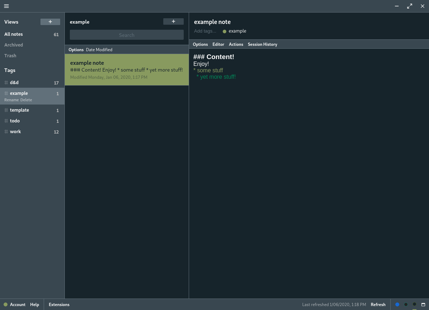Open the Editor menu in note toolbar
This screenshot has width=429, height=310.
tap(218, 44)
